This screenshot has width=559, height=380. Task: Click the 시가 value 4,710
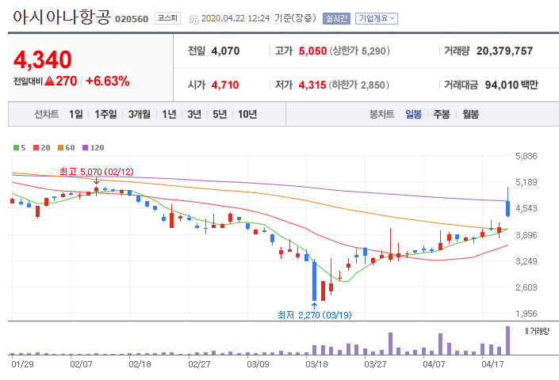tap(225, 85)
